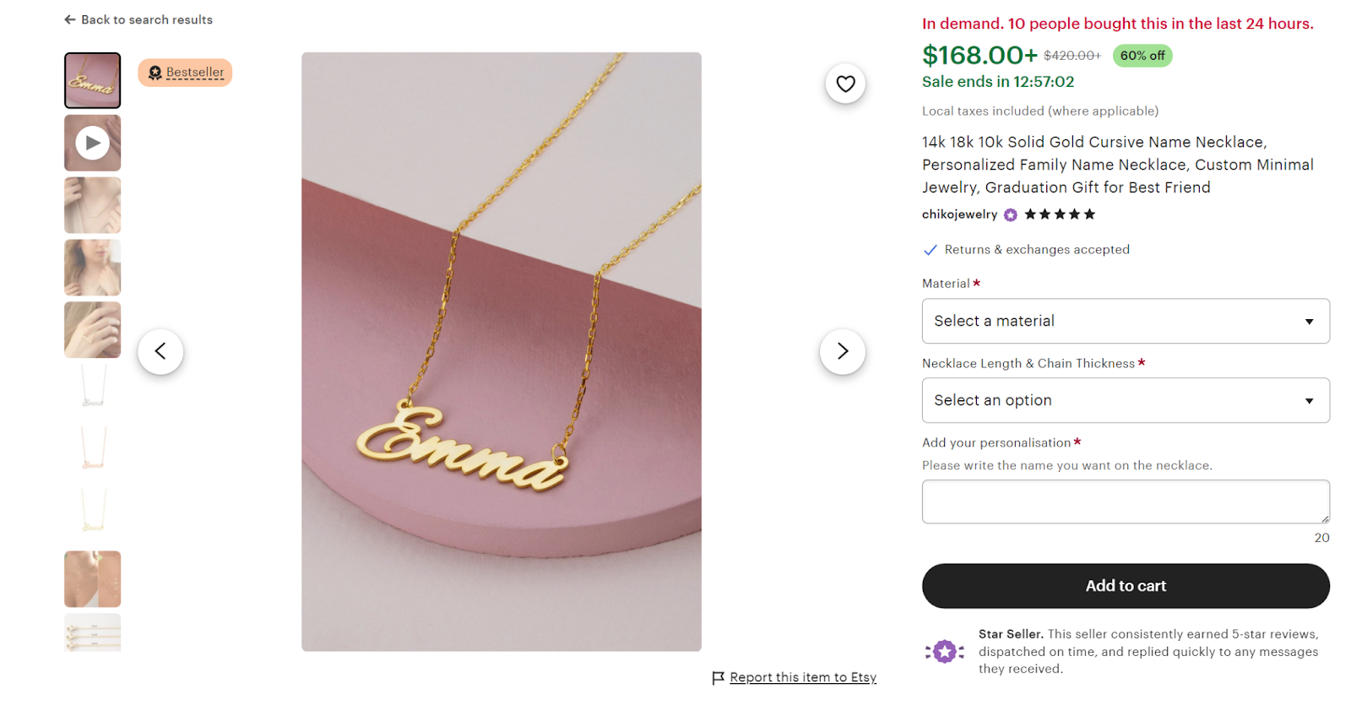The width and height of the screenshot is (1351, 716).
Task: Click the flag icon to report the item
Action: pos(717,676)
